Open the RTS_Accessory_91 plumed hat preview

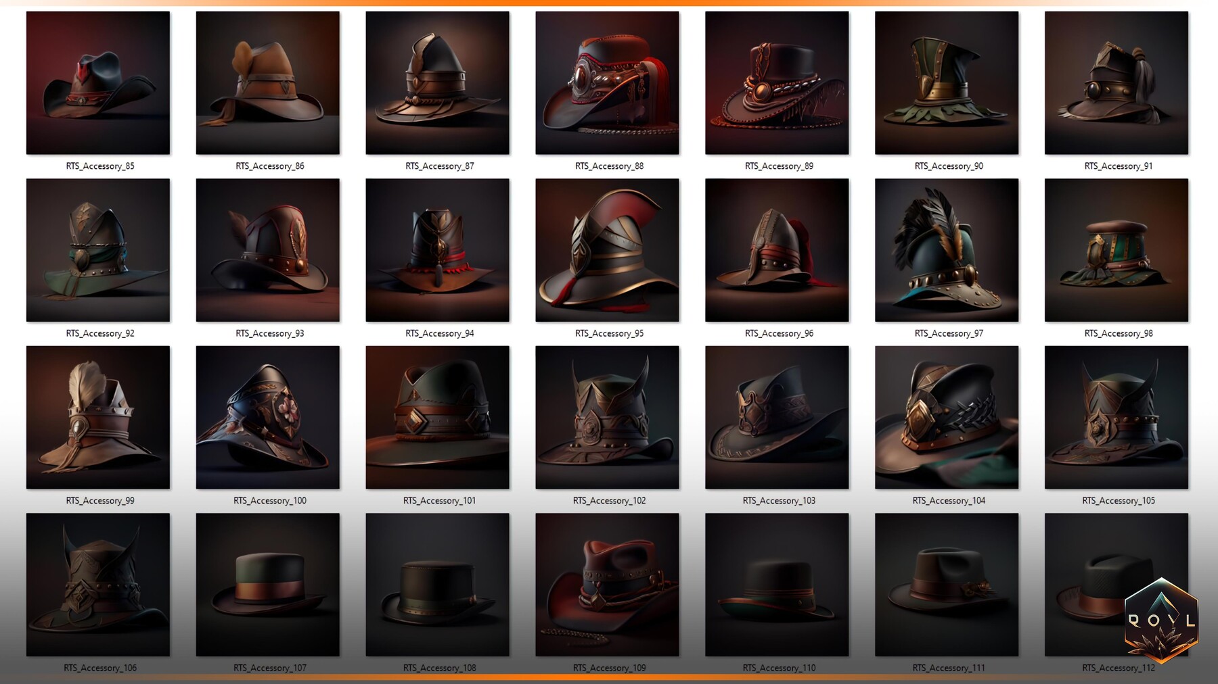(1116, 83)
